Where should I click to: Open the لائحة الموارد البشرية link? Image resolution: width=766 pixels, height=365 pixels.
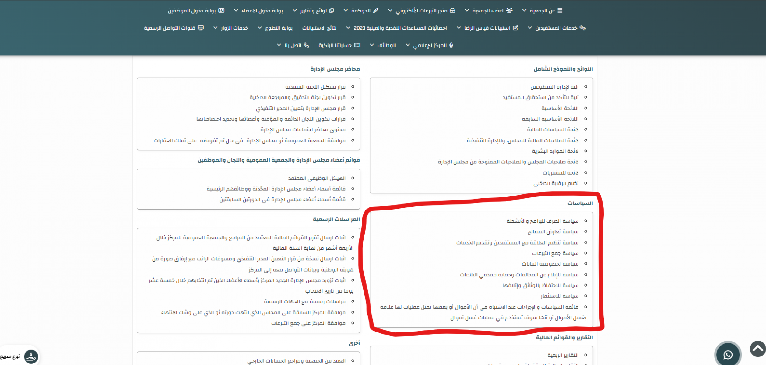555,151
